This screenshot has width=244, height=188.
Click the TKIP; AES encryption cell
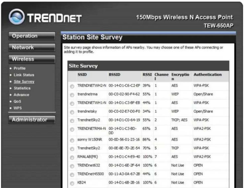(x=179, y=120)
